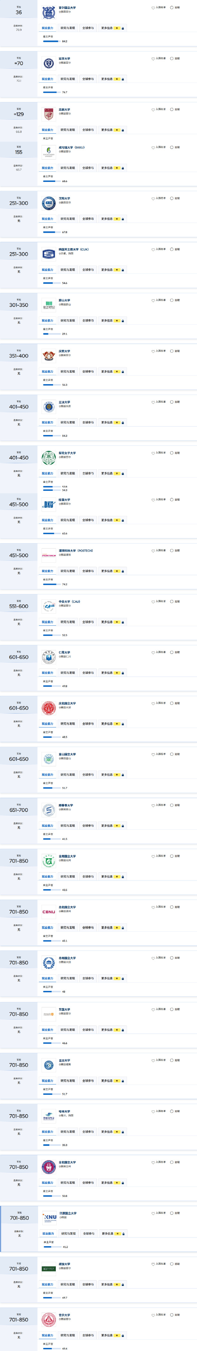Select the 就业能力 tab for 釜山国立大学
197x1351 pixels.
click(x=48, y=775)
